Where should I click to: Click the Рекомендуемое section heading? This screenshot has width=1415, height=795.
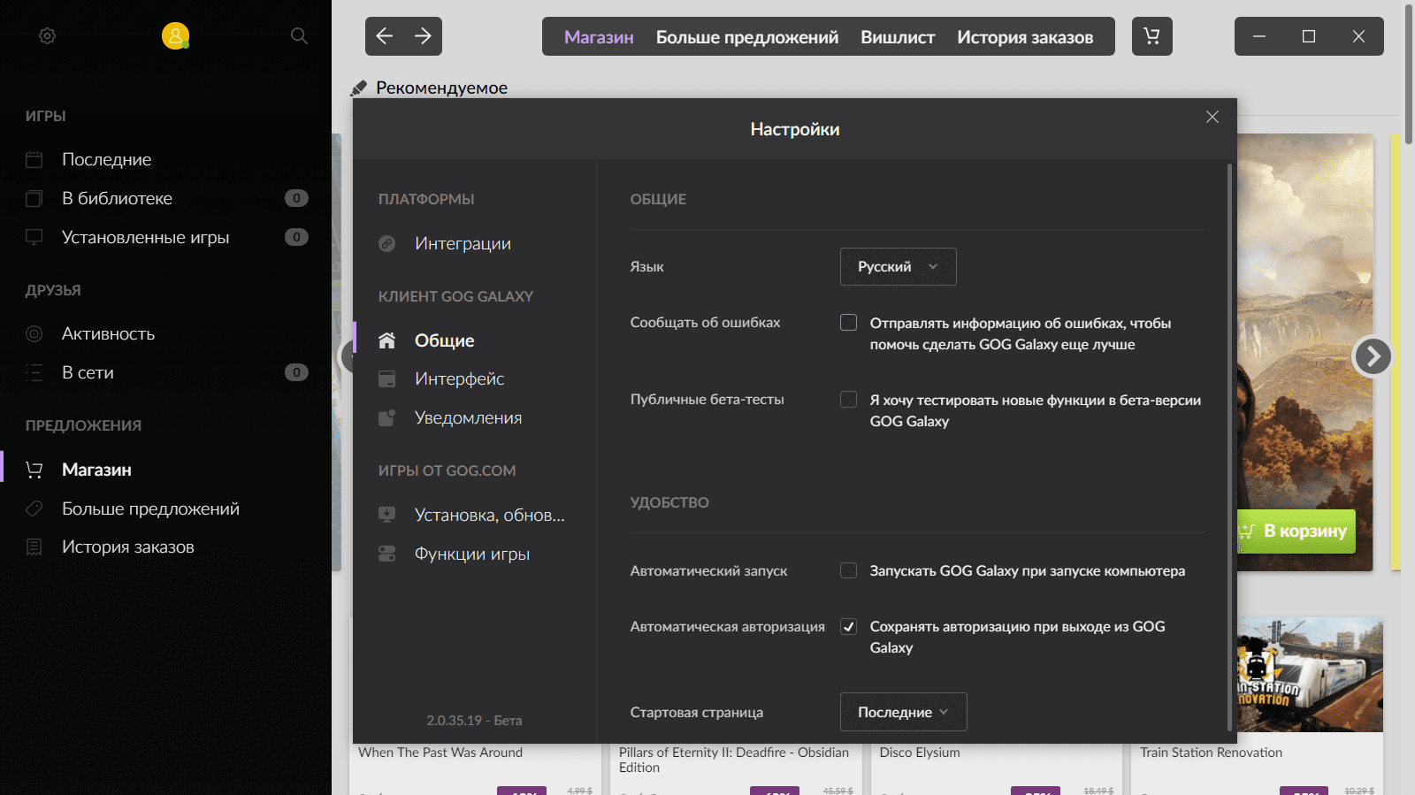click(441, 88)
